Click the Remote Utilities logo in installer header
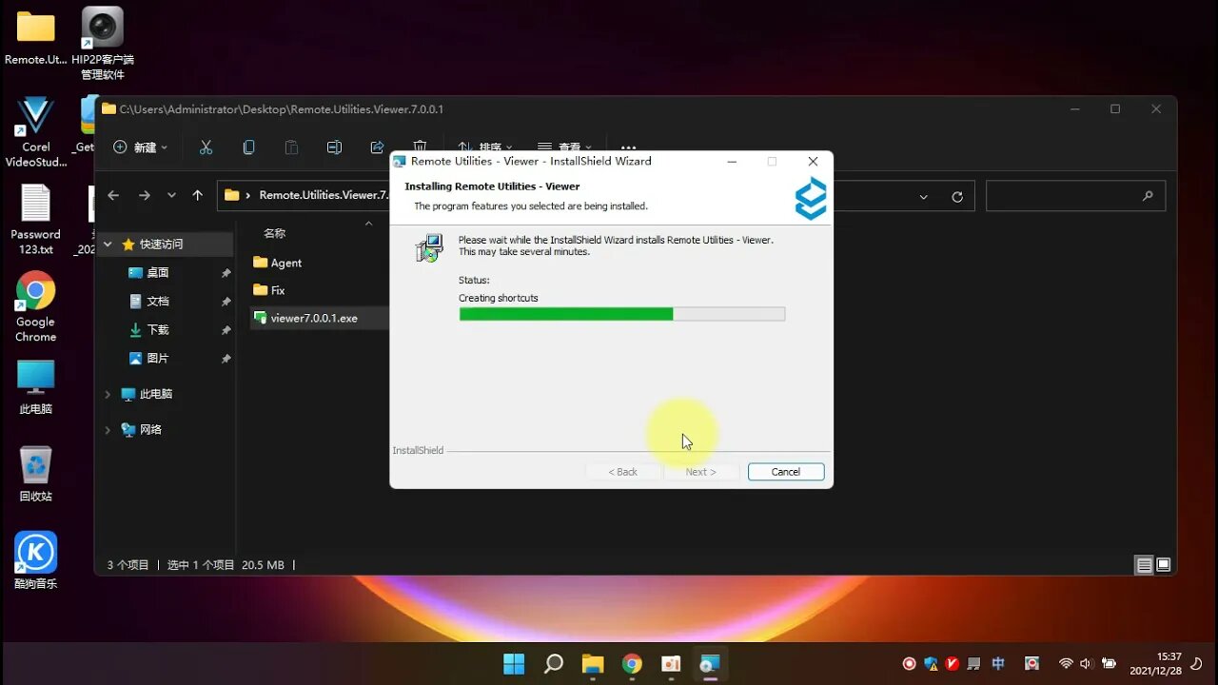 [x=811, y=198]
